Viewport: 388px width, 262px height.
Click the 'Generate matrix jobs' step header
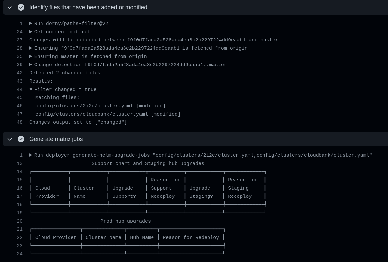(56, 139)
